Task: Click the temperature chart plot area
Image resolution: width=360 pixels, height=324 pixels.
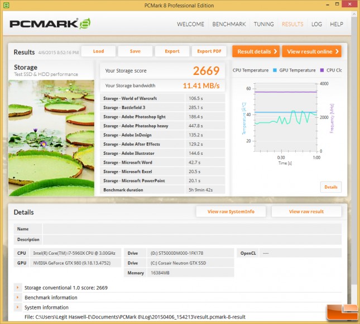Action: [x=286, y=117]
